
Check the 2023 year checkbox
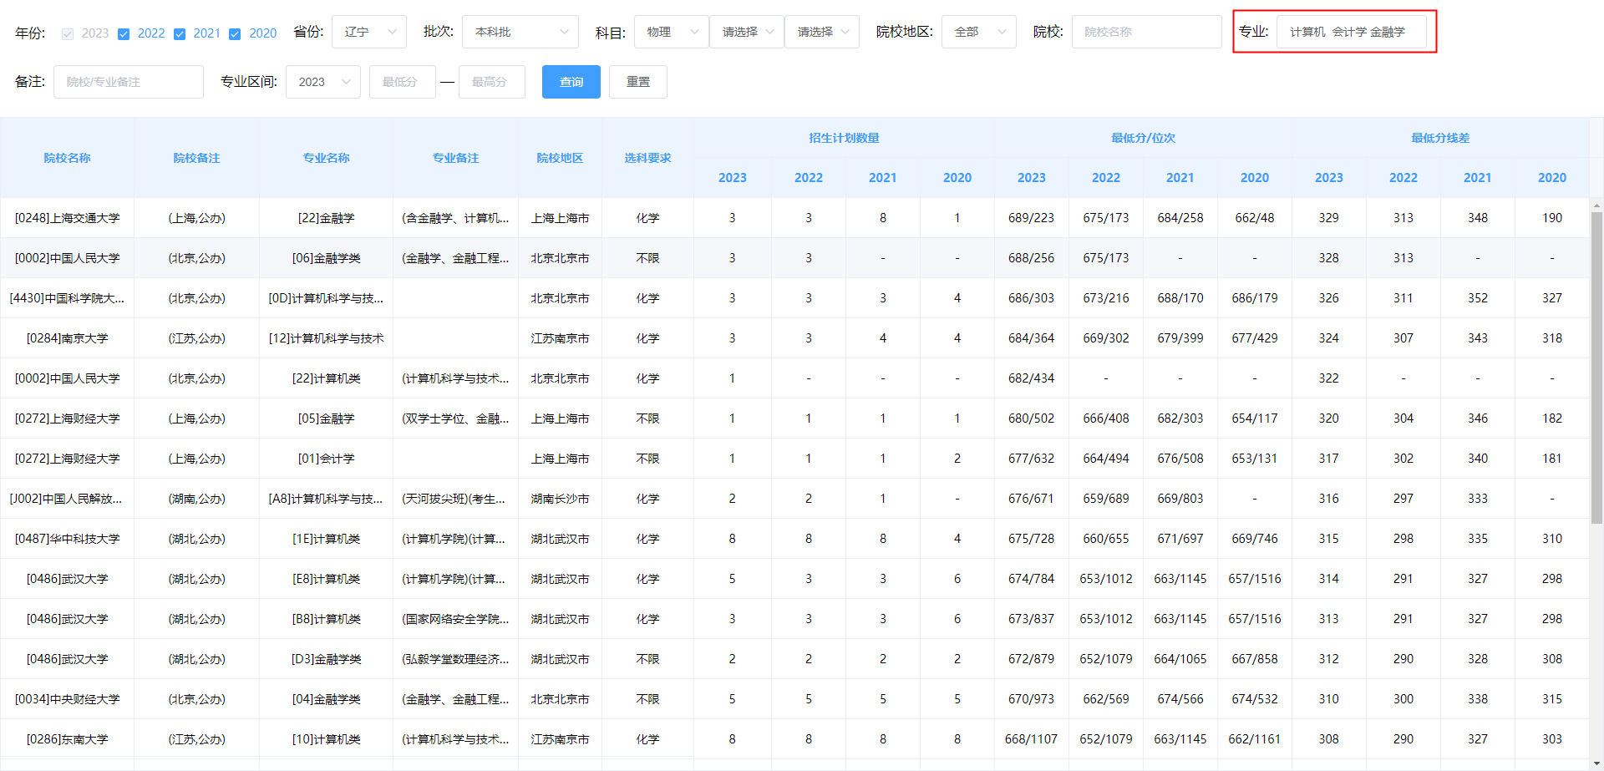[67, 33]
